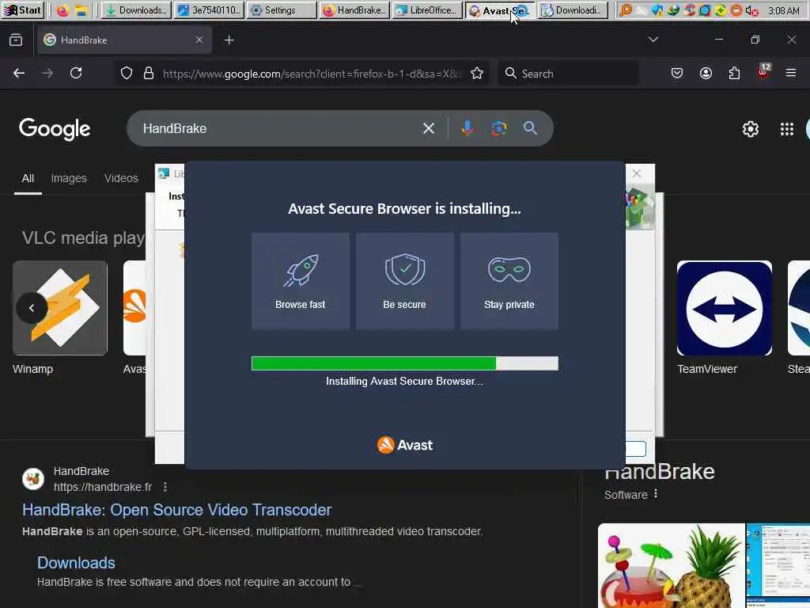Go forward one page
Screen dimensions: 810x608
47,74
